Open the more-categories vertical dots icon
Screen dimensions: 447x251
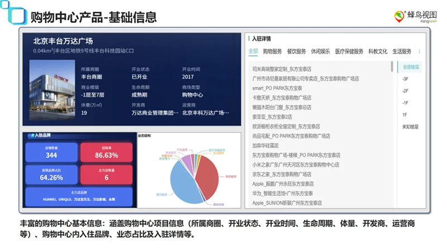(x=419, y=51)
